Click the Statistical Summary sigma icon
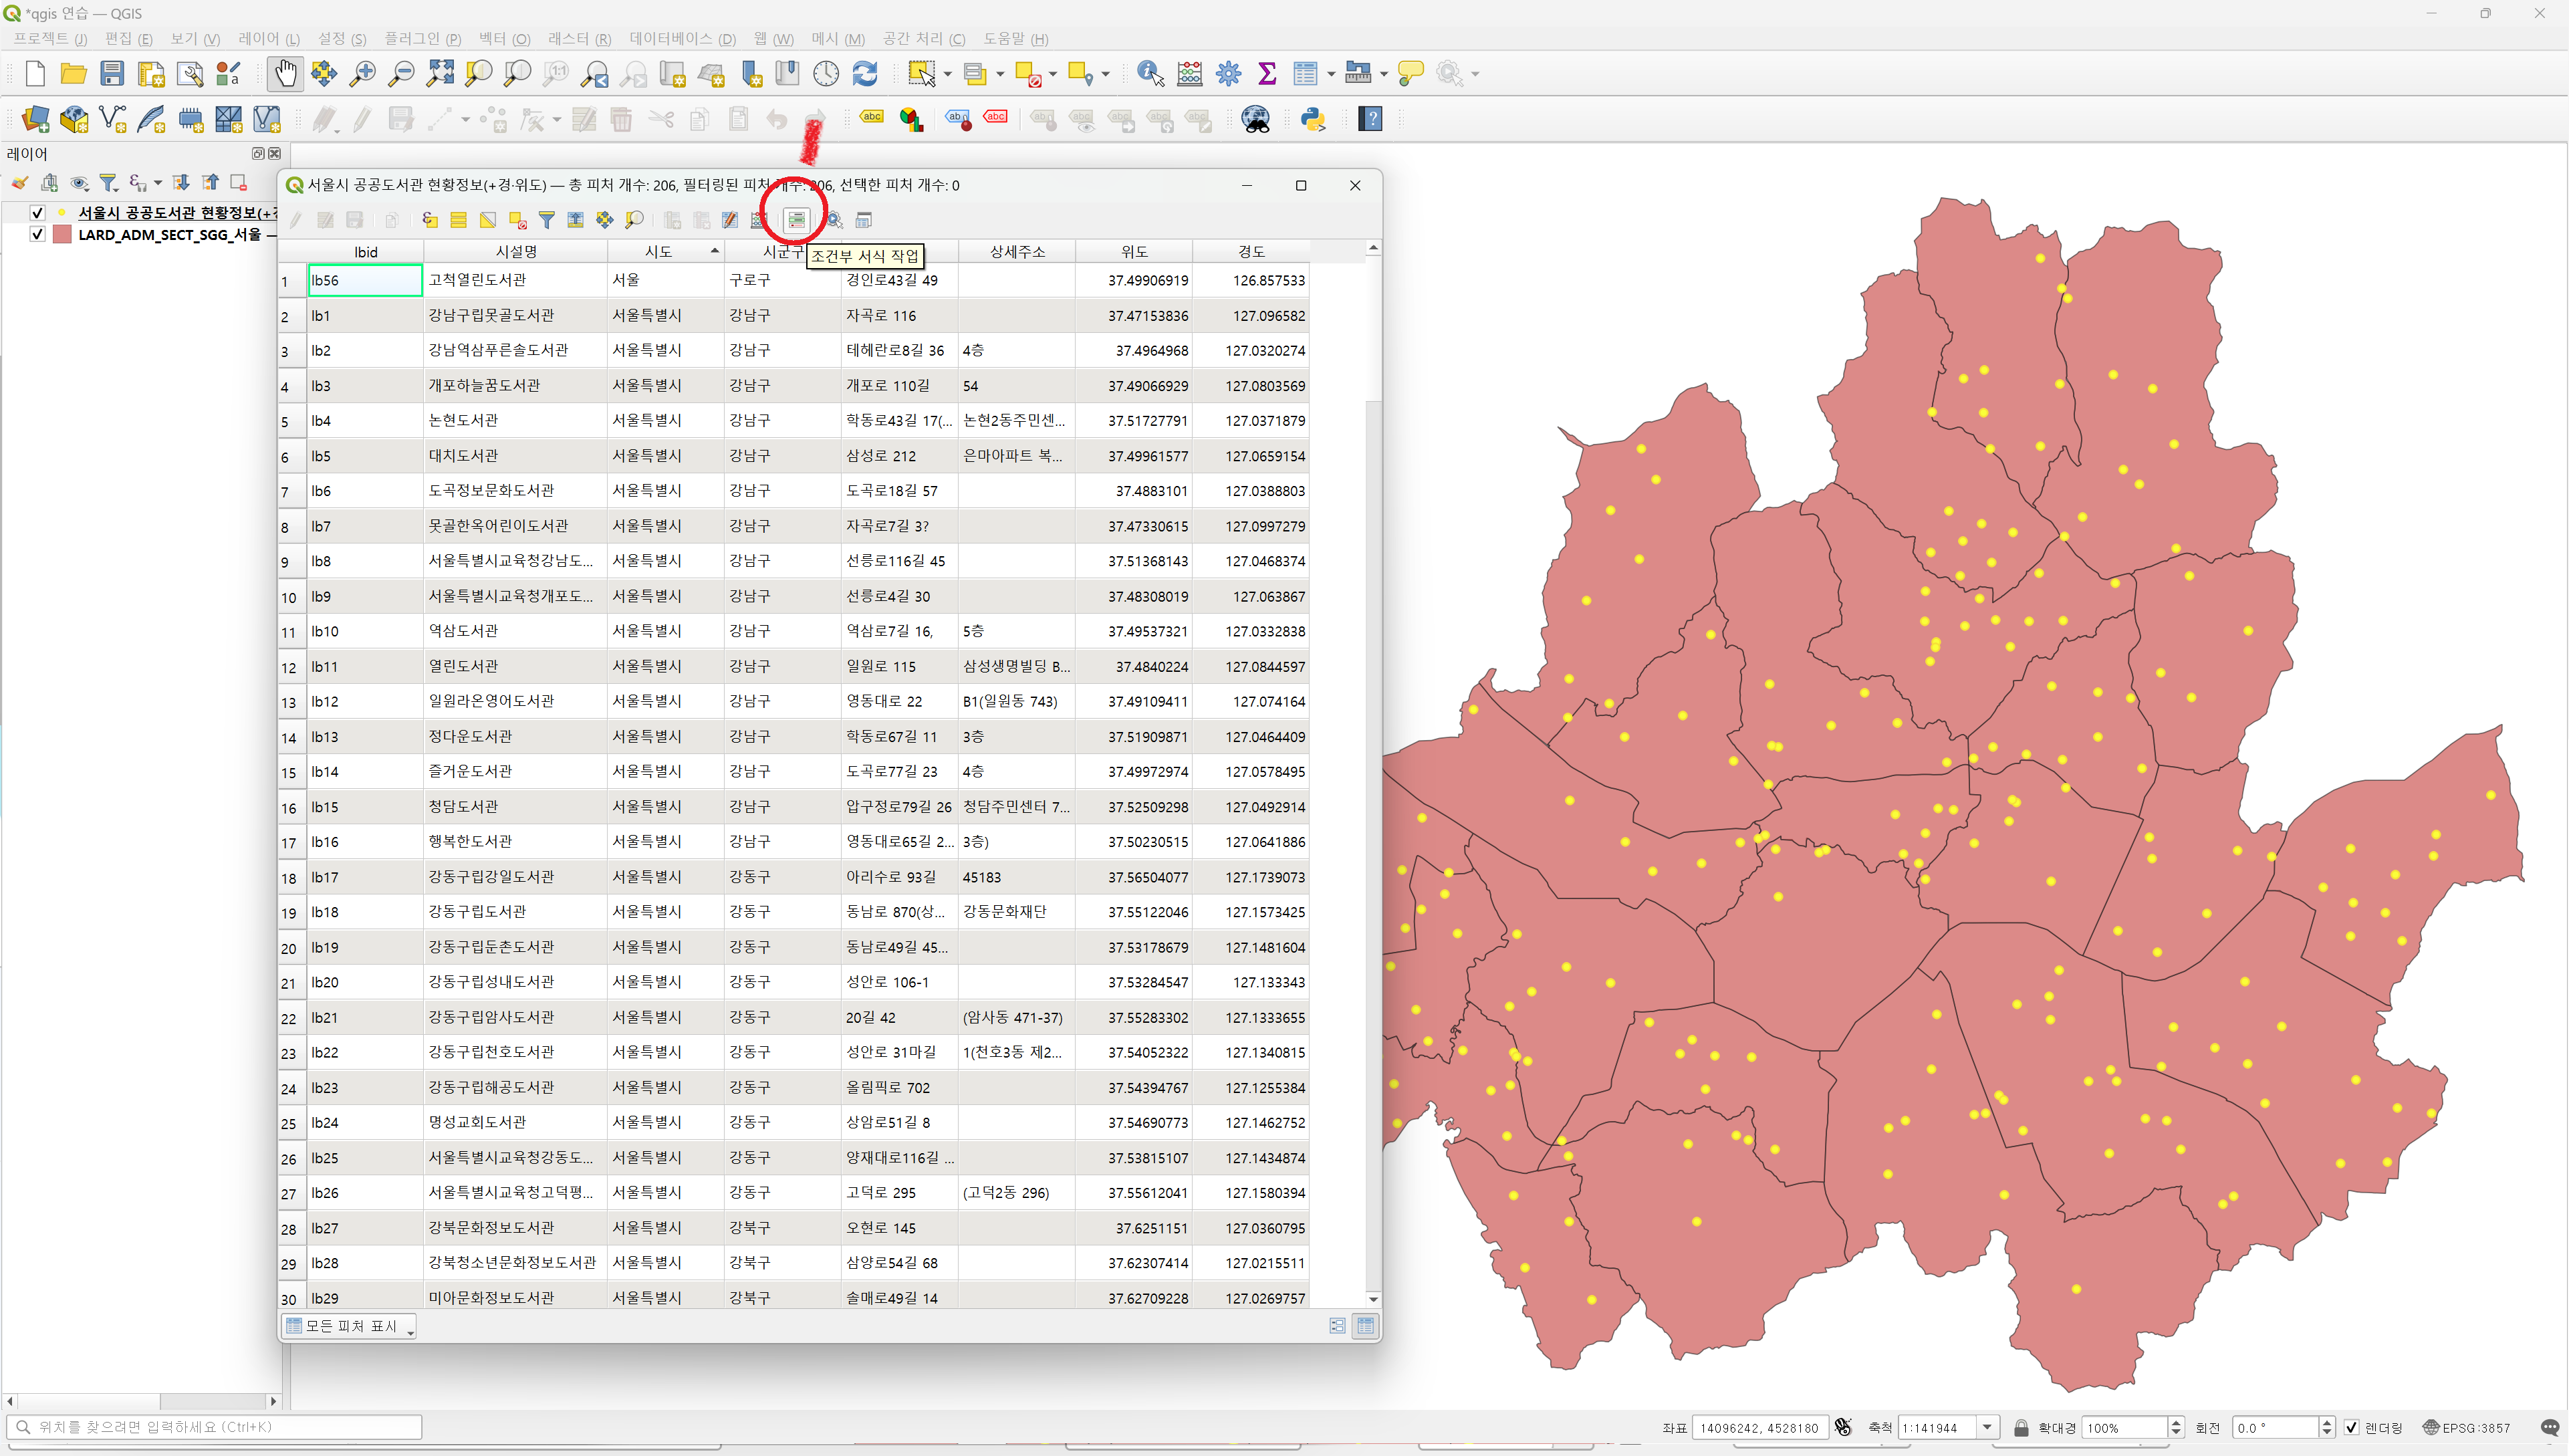2569x1456 pixels. (x=1266, y=74)
